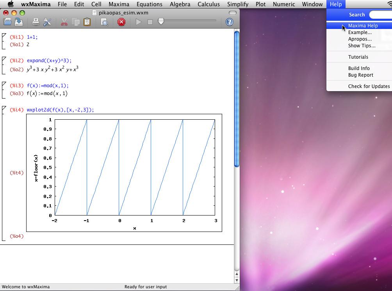Select Build Info menu entry

coord(359,68)
